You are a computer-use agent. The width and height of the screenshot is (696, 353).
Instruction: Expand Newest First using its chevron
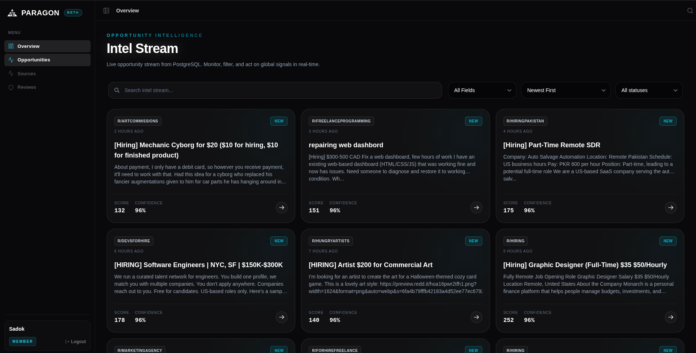click(604, 91)
